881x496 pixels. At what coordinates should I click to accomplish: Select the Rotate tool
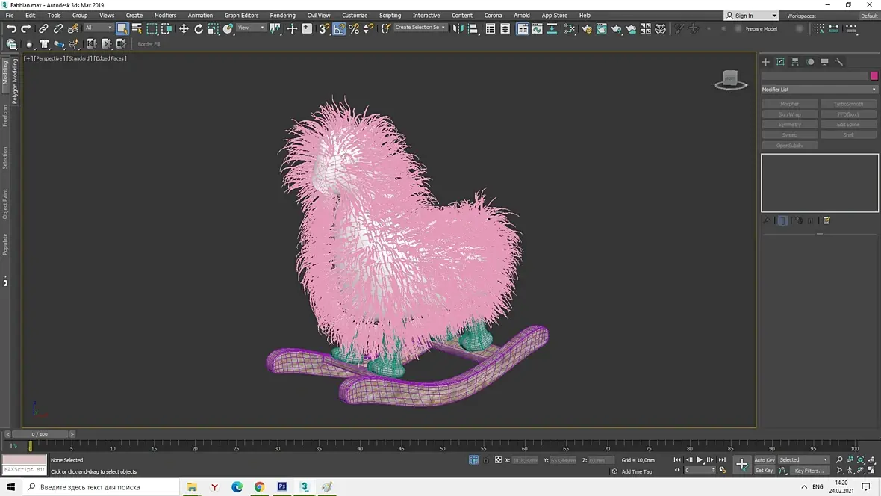pyautogui.click(x=199, y=28)
